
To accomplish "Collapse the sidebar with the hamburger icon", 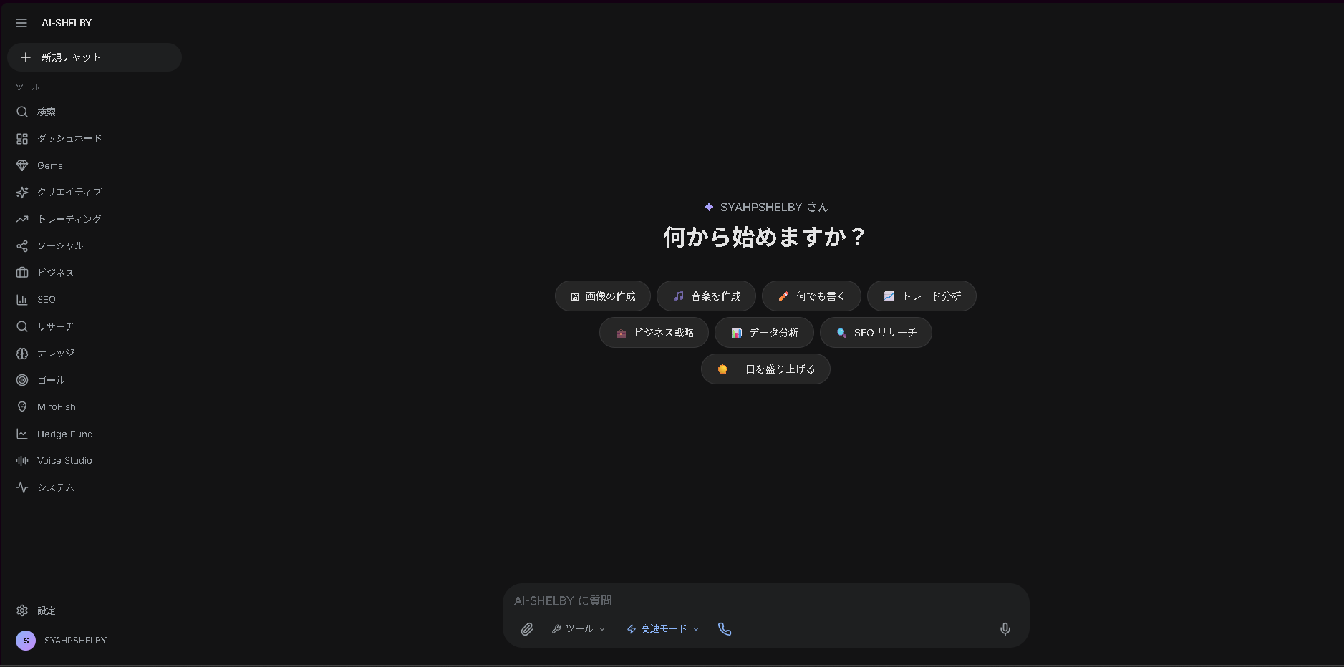I will click(x=21, y=23).
